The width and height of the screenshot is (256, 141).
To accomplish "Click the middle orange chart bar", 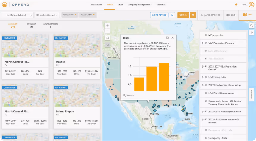I will 152,79.
